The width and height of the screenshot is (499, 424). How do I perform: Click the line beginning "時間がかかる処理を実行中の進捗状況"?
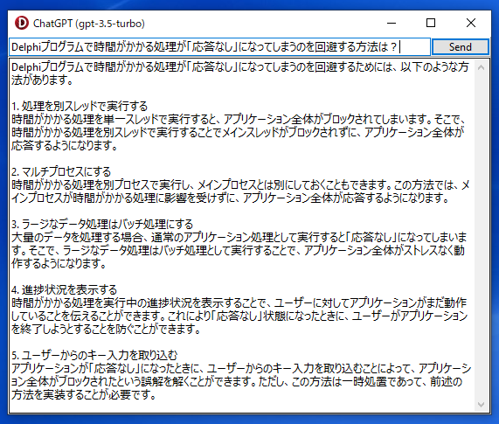click(239, 302)
